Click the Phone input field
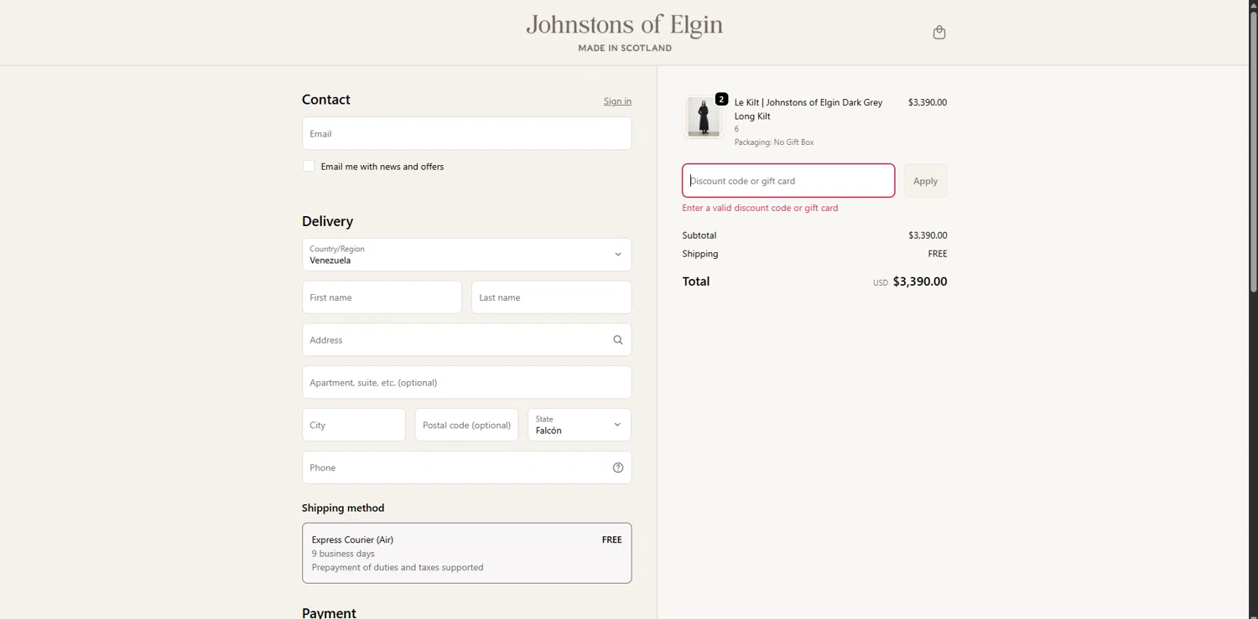The height and width of the screenshot is (619, 1258). [466, 467]
